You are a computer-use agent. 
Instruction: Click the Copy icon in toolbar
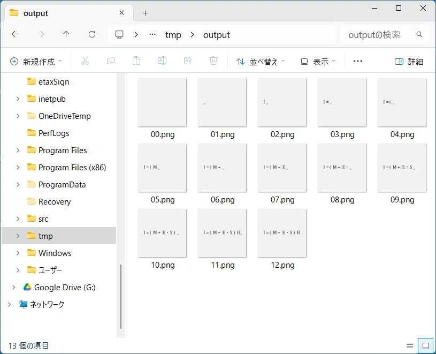click(111, 61)
